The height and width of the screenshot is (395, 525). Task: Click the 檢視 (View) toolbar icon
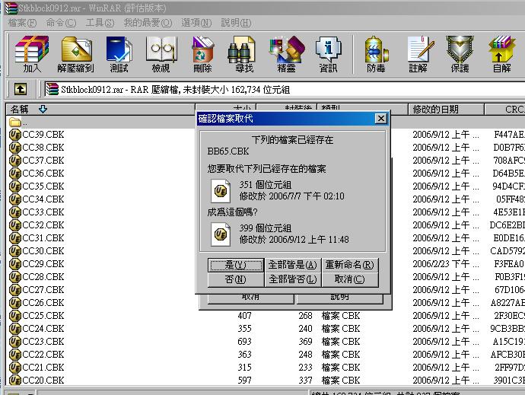(x=161, y=55)
